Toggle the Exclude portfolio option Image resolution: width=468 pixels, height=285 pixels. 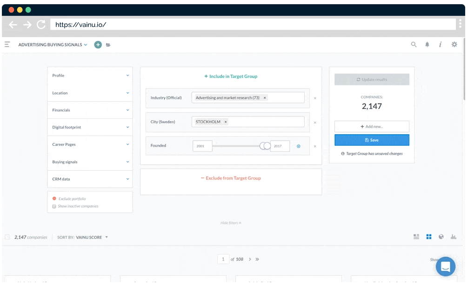[x=54, y=199]
